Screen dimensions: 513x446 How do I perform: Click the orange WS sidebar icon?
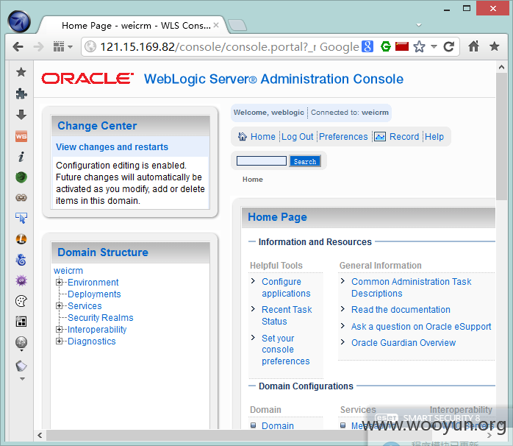[21, 136]
